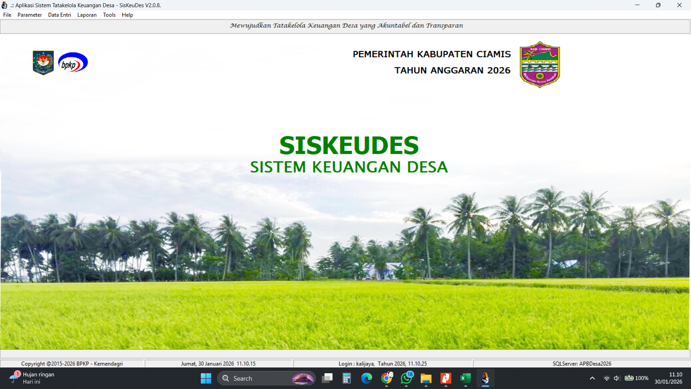Open the Parameter menu
This screenshot has height=389, width=691.
point(30,15)
